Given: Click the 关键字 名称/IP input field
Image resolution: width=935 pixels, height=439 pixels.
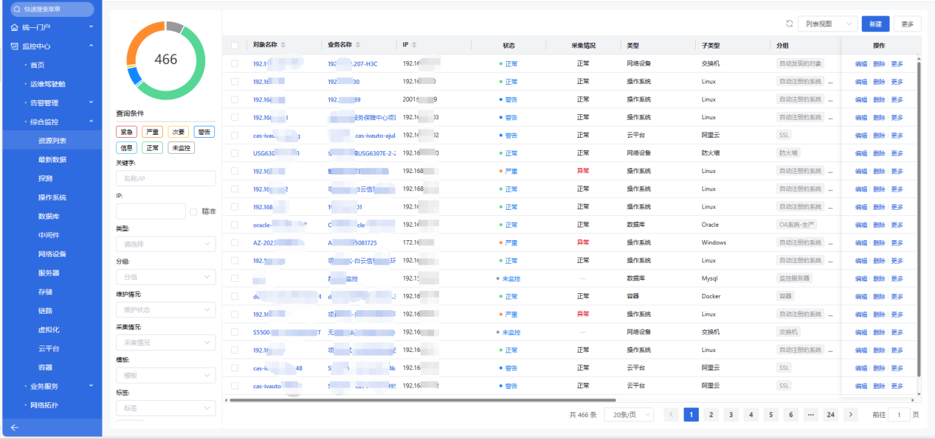Looking at the screenshot, I should click(165, 178).
